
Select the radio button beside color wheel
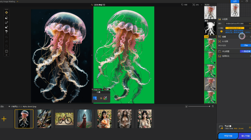101,98
